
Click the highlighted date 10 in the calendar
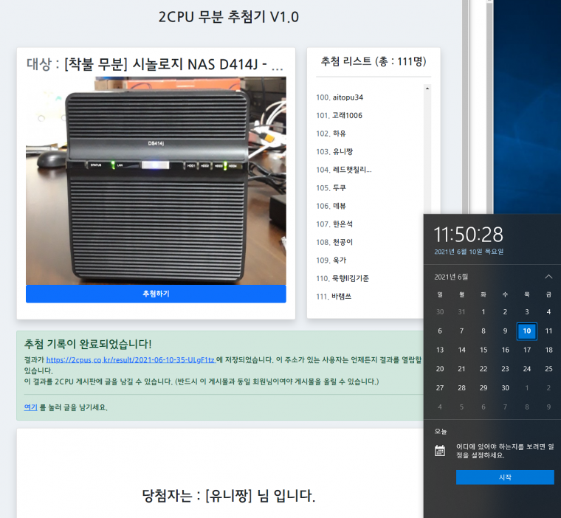[x=526, y=331]
